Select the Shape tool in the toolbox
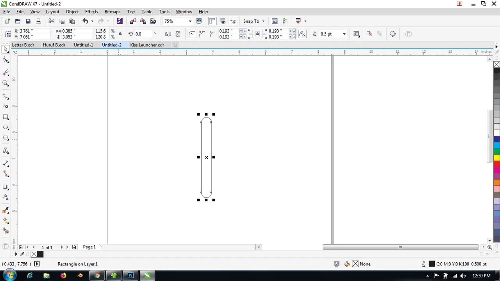This screenshot has width=500, height=281. pos(6,60)
